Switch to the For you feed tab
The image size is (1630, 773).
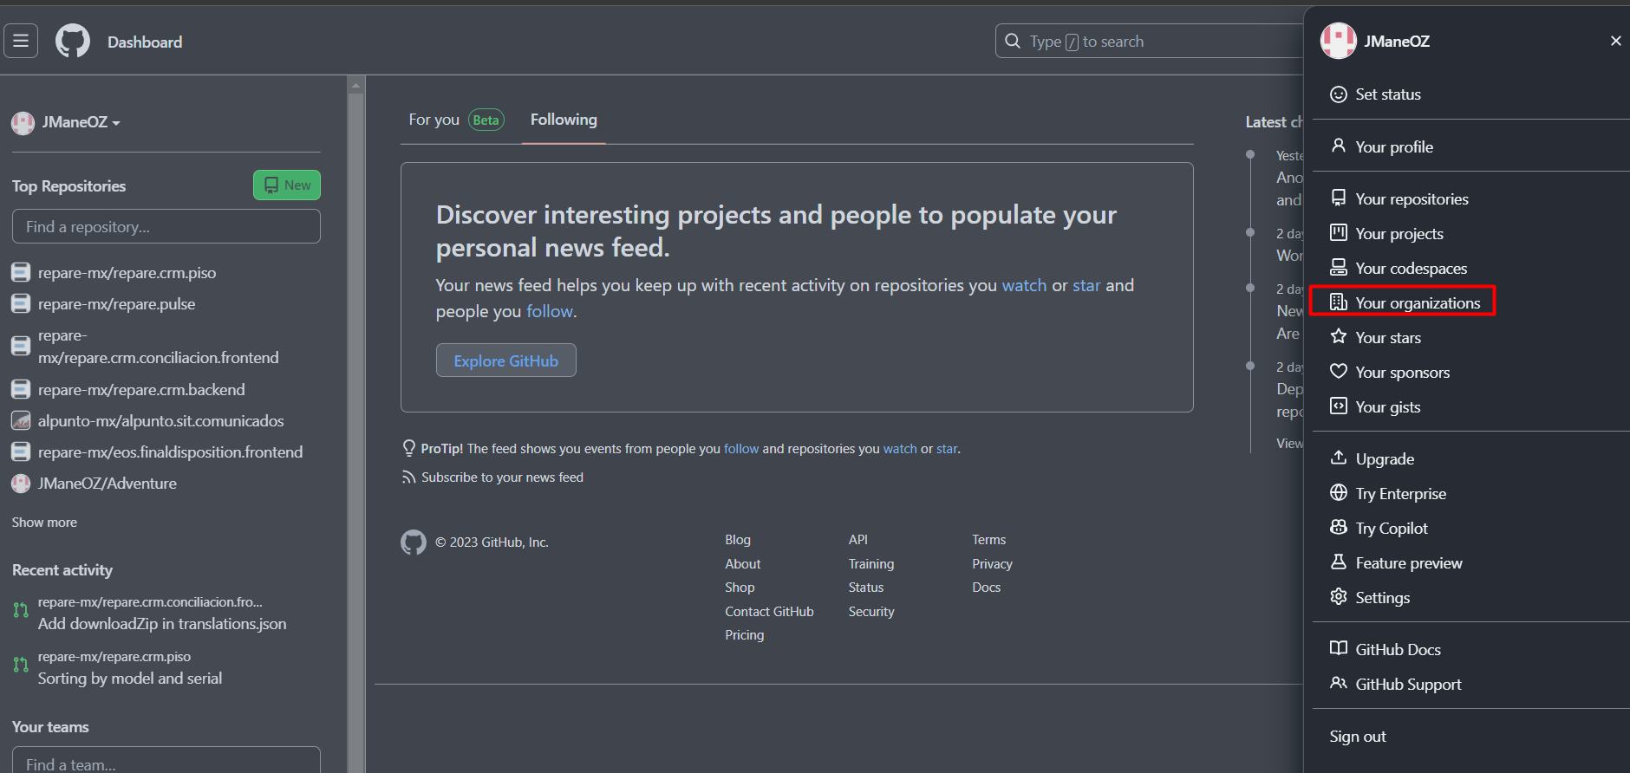pos(434,120)
